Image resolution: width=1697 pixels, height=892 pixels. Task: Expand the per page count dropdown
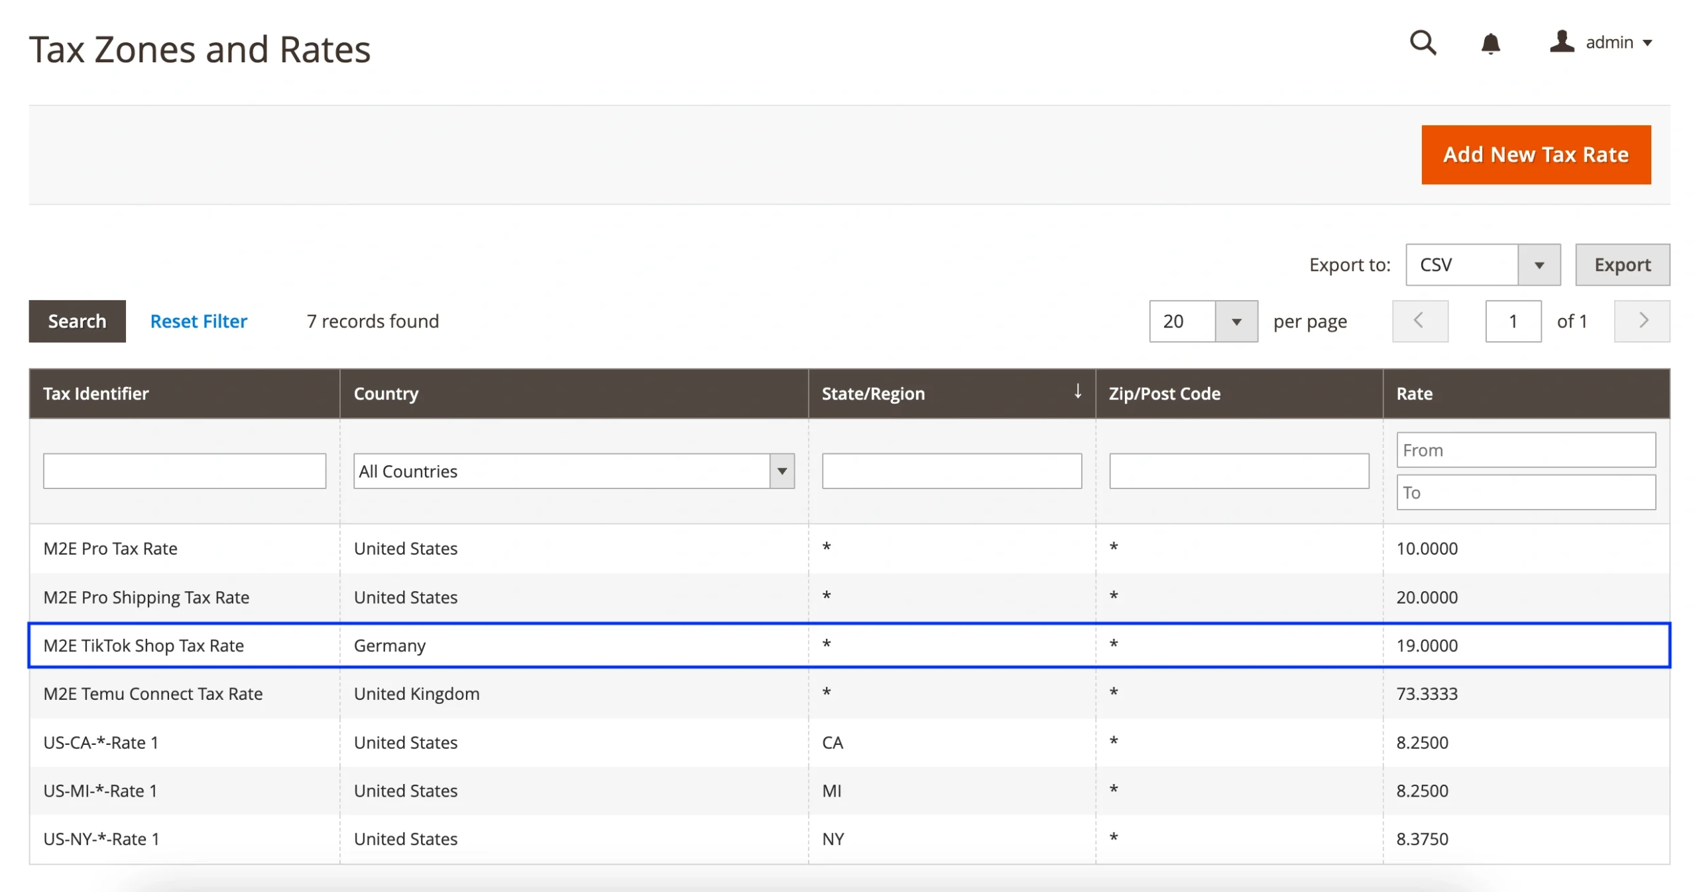(1236, 322)
